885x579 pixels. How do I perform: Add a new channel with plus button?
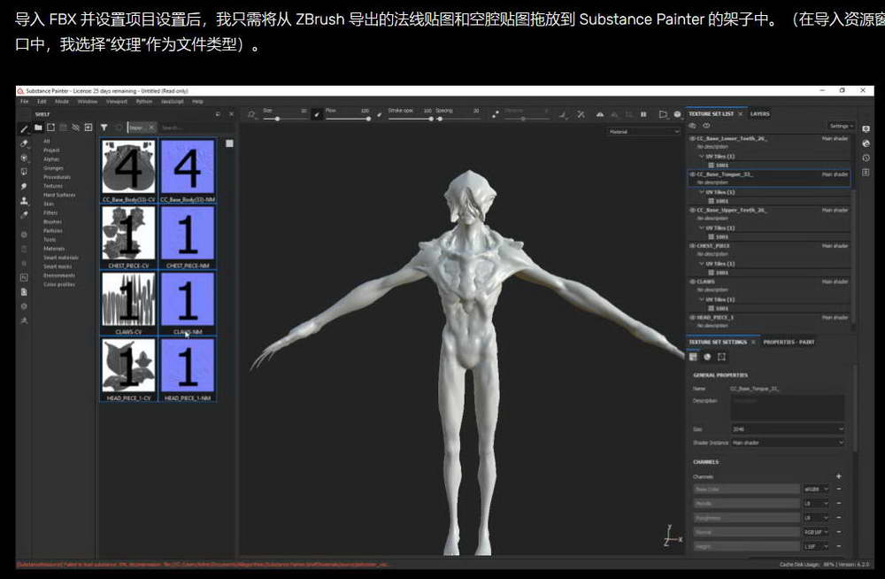point(838,476)
